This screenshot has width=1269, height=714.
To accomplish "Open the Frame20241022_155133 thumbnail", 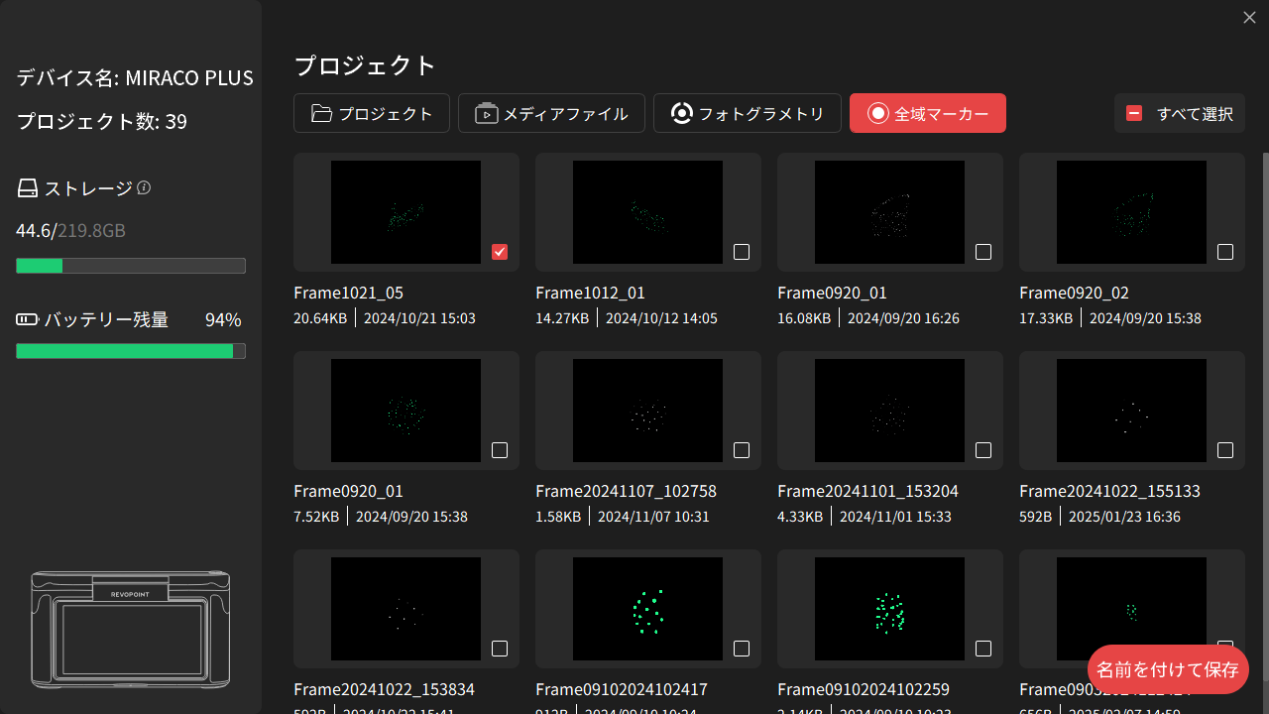I will (1131, 411).
